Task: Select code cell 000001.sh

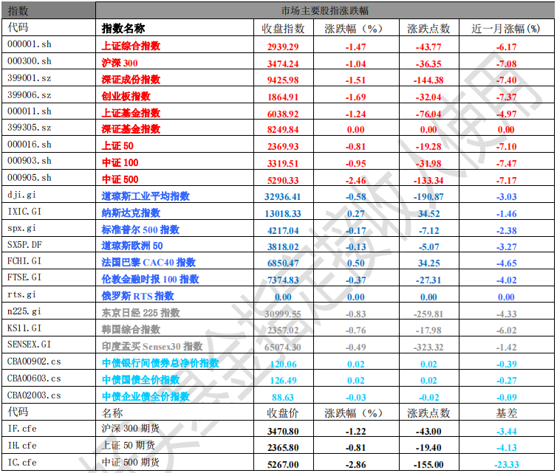Action: [30, 46]
